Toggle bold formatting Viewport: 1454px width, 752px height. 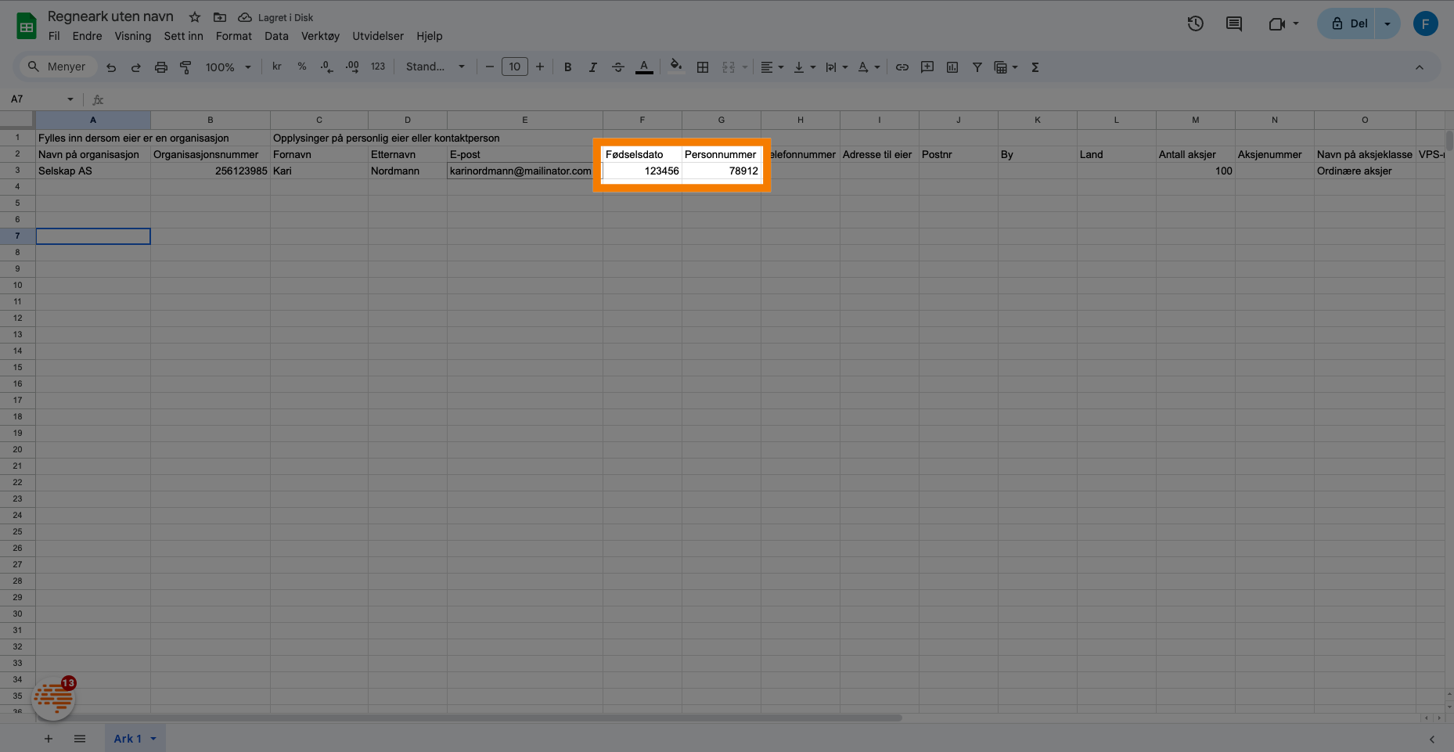(568, 67)
